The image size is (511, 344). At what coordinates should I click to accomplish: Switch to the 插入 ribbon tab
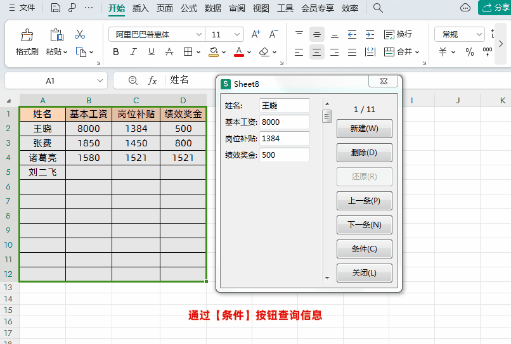[141, 8]
